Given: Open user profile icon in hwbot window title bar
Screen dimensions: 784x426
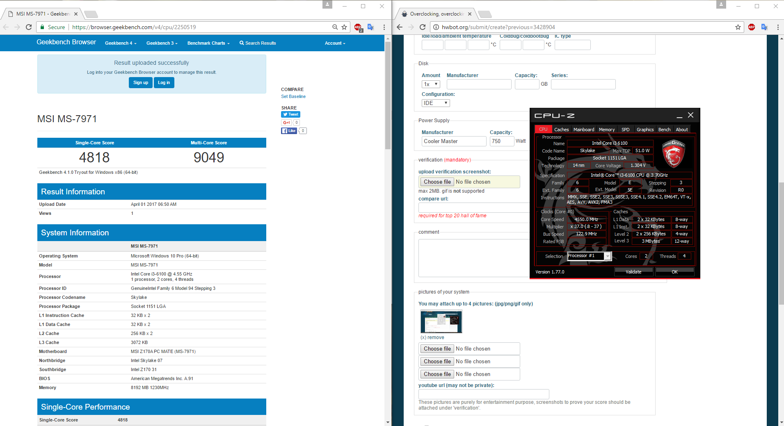Looking at the screenshot, I should tap(721, 5).
